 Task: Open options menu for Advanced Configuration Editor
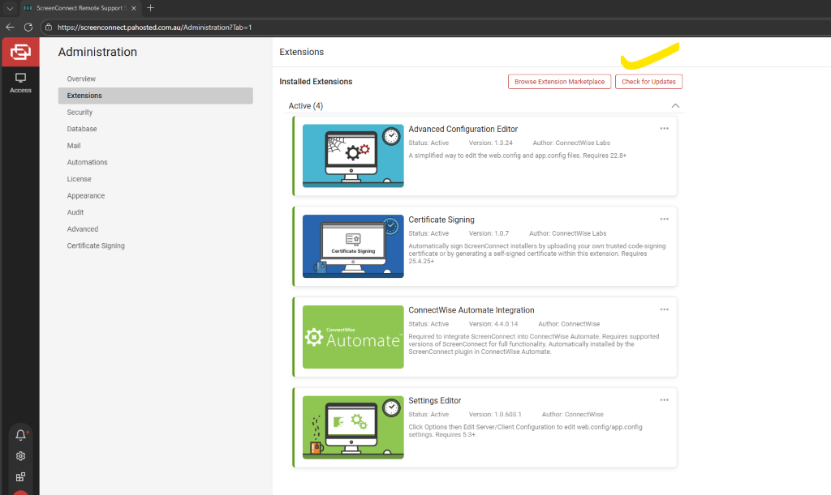pos(664,129)
